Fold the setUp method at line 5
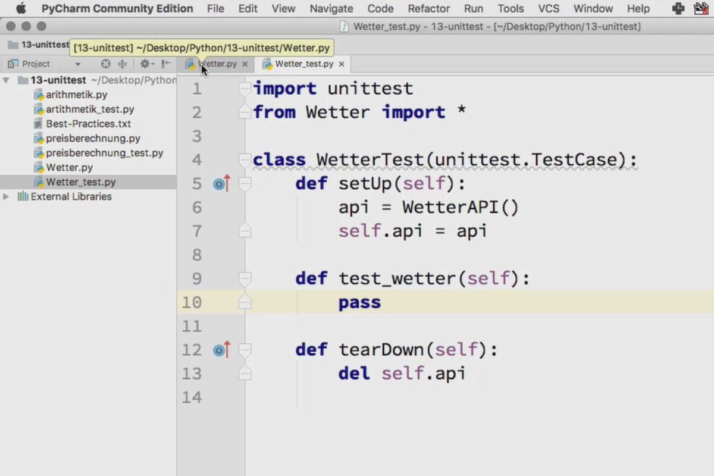The height and width of the screenshot is (476, 714). 245,184
